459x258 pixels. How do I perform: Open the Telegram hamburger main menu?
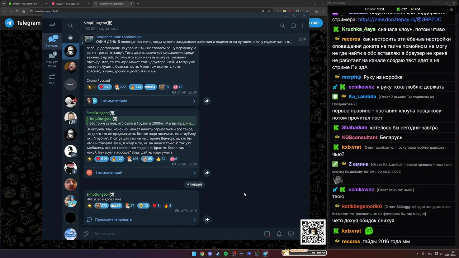pos(52,25)
